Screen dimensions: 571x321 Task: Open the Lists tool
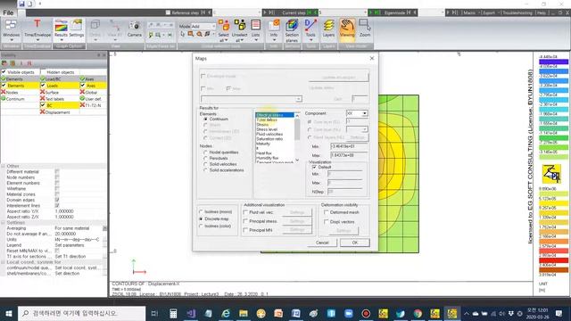[256, 29]
